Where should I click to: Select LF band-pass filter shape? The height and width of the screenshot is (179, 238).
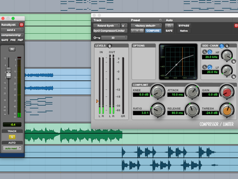[x=205, y=67]
